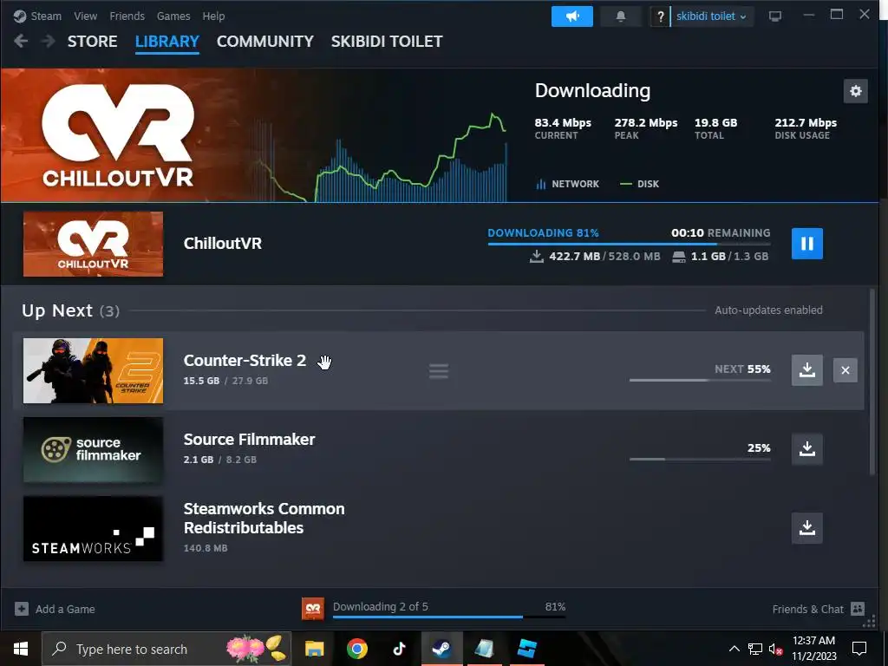The image size is (888, 666).
Task: Switch to the COMMUNITY tab
Action: click(265, 42)
